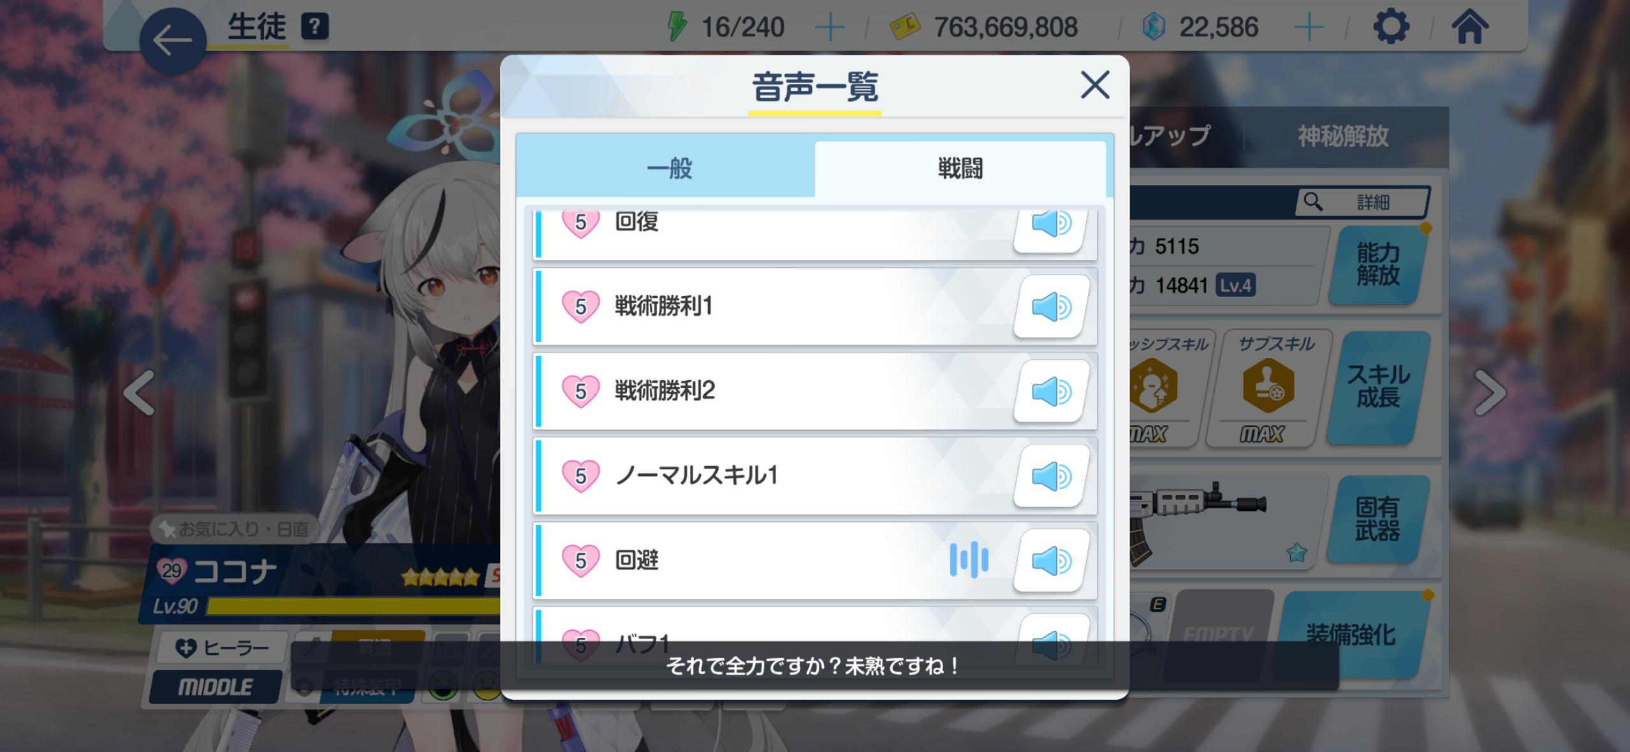The image size is (1630, 752).
Task: Show previous student with left chevron
Action: tap(139, 392)
